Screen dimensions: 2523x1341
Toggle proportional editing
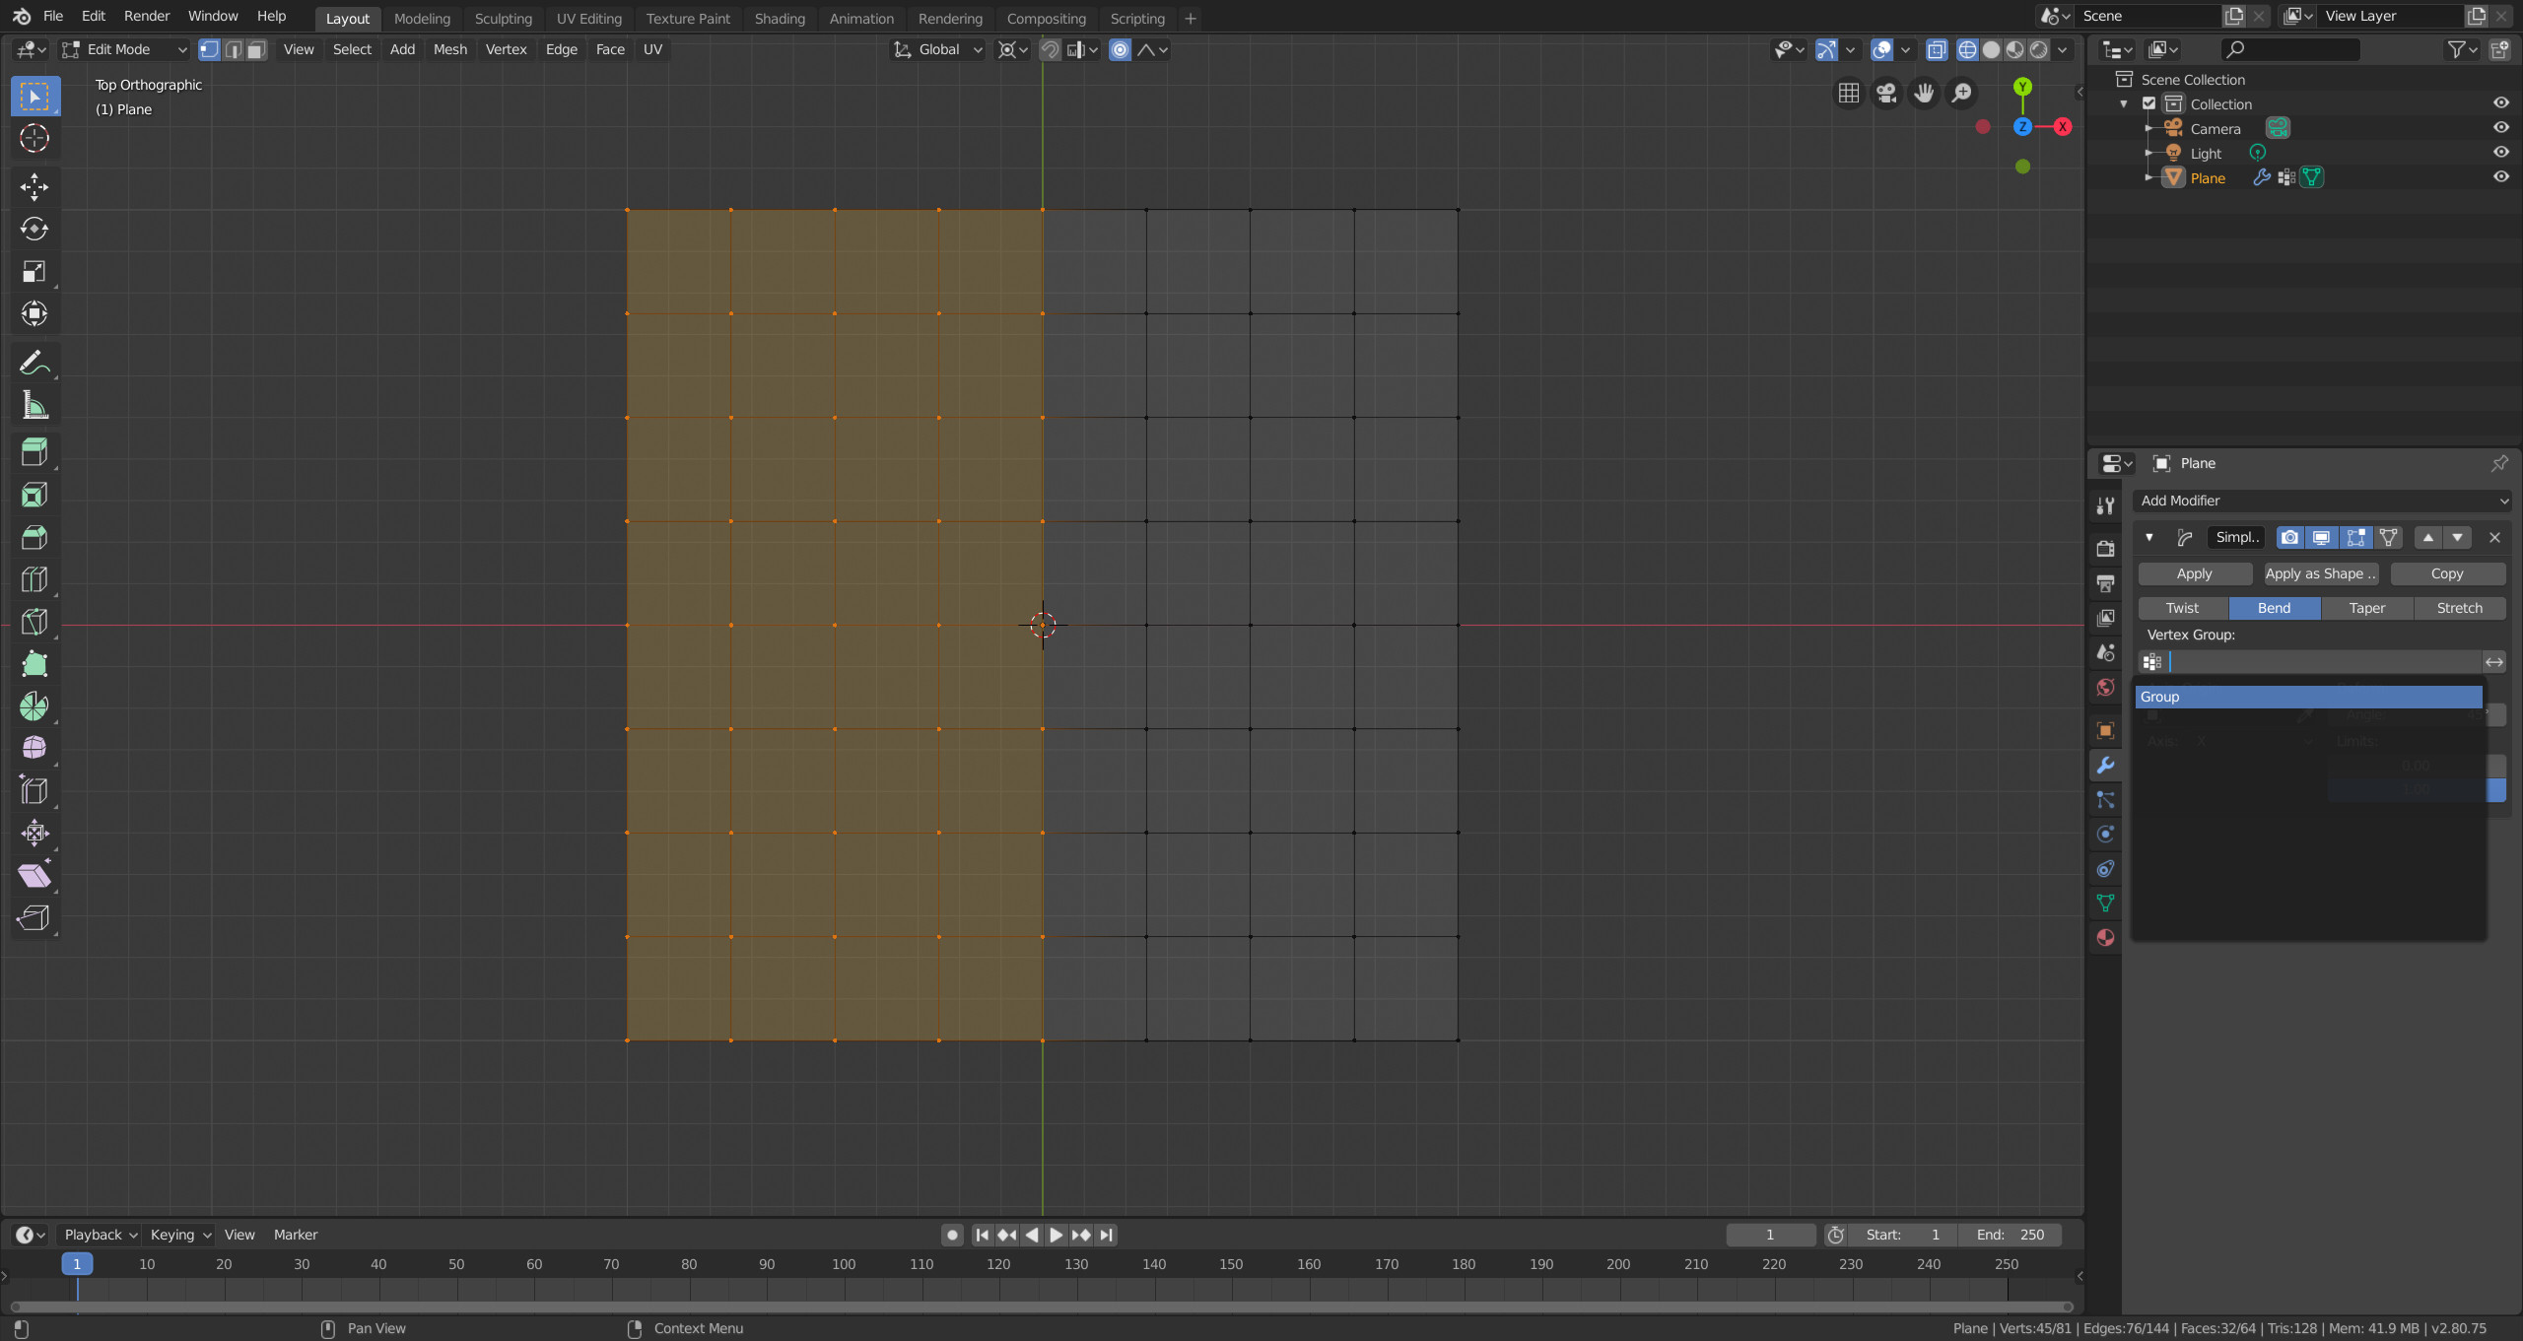tap(1120, 49)
